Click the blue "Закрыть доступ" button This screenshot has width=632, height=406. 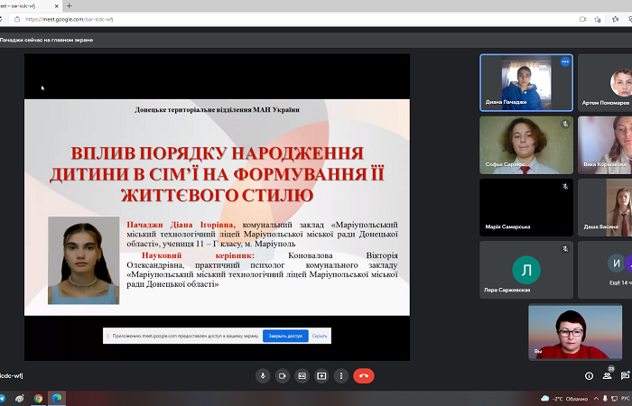coord(285,336)
